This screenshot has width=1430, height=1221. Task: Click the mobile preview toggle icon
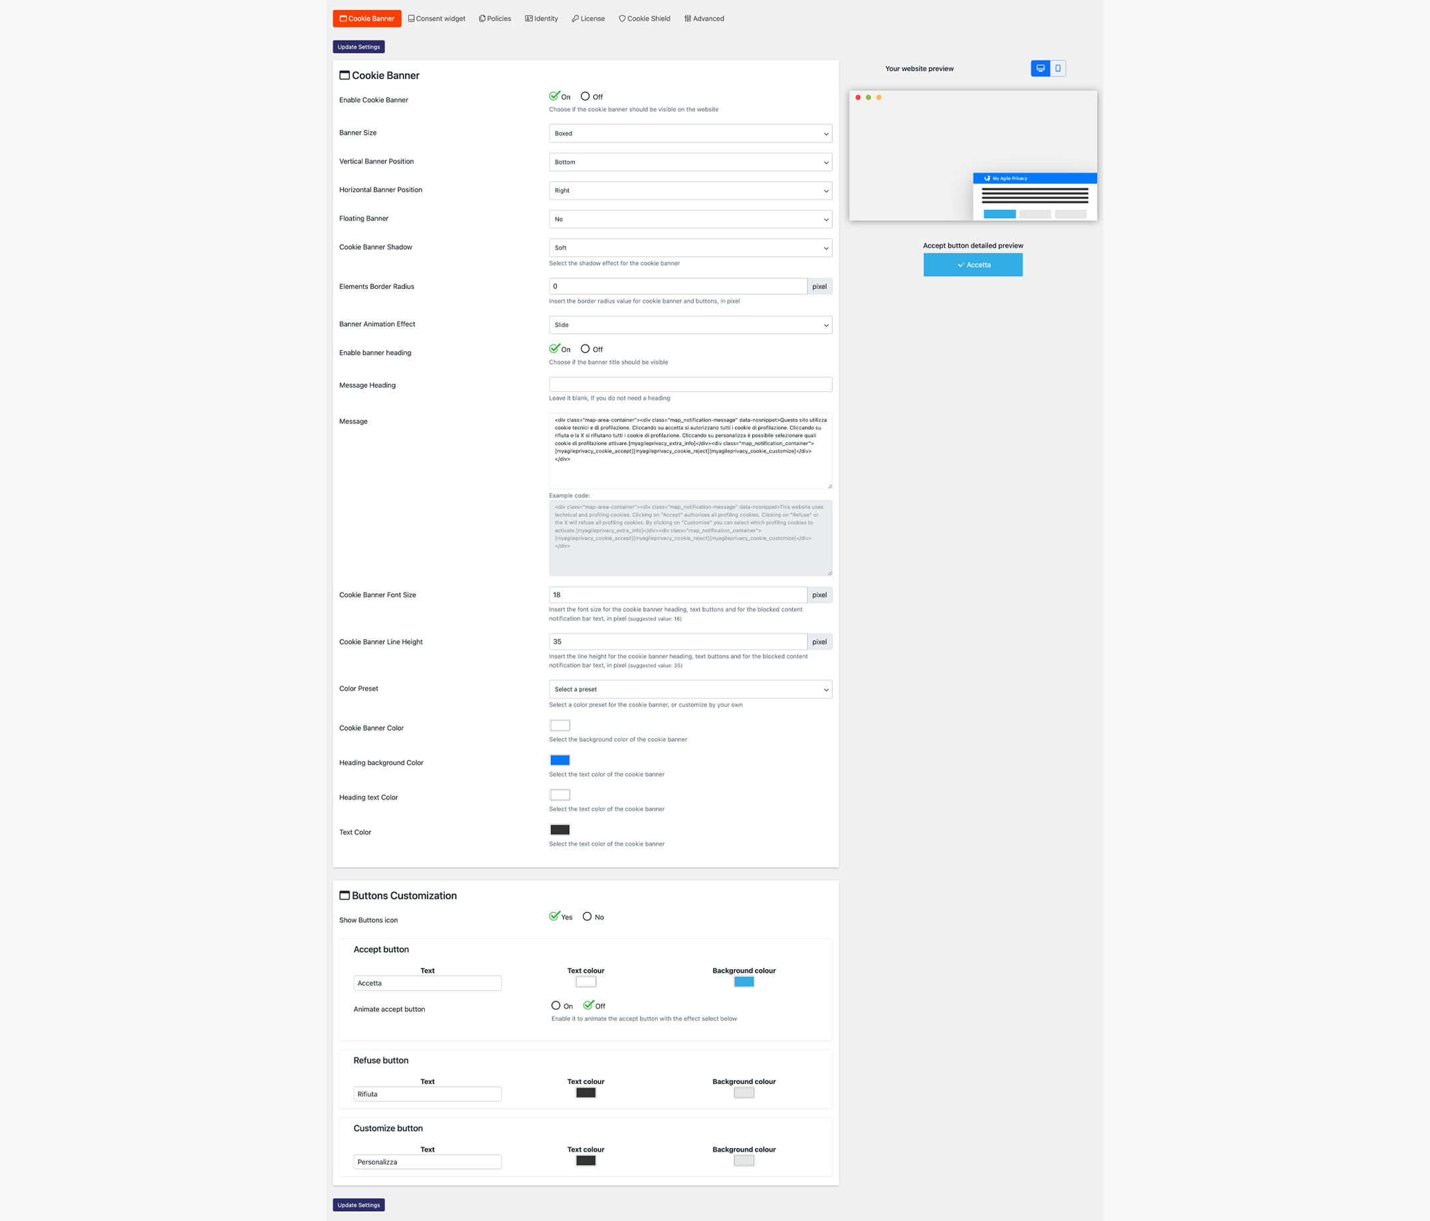point(1056,68)
